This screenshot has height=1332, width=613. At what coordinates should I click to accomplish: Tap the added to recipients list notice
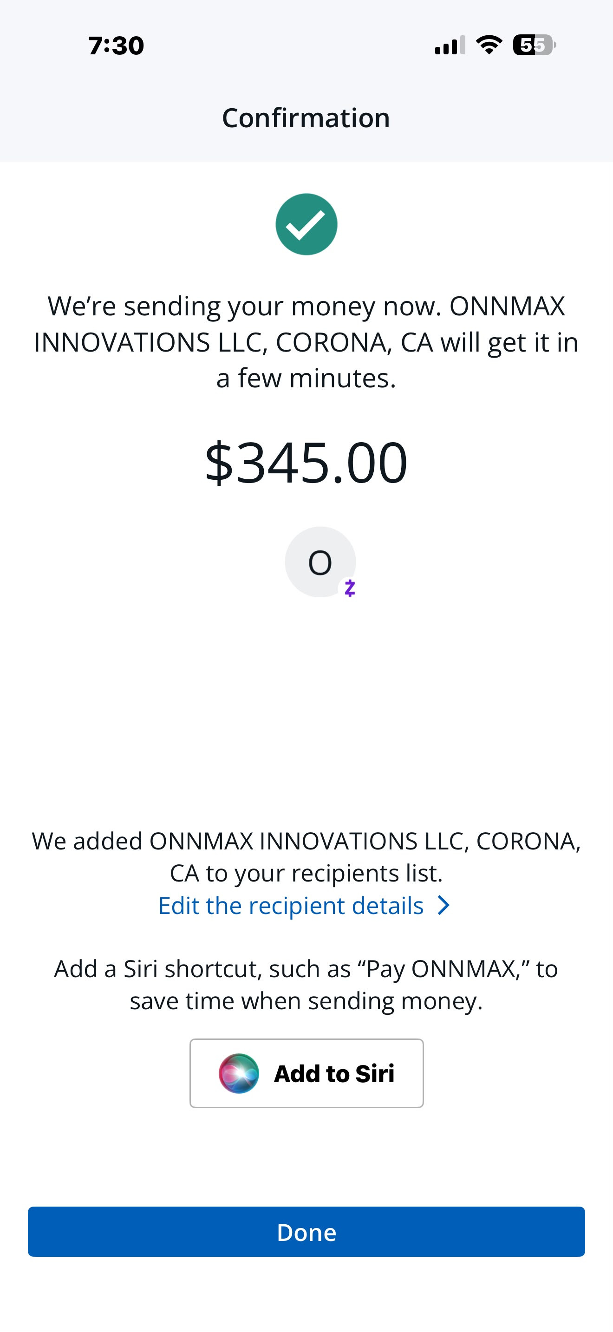[306, 857]
